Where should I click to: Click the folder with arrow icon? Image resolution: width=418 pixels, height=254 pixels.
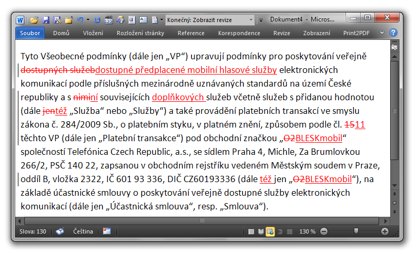[68, 20]
